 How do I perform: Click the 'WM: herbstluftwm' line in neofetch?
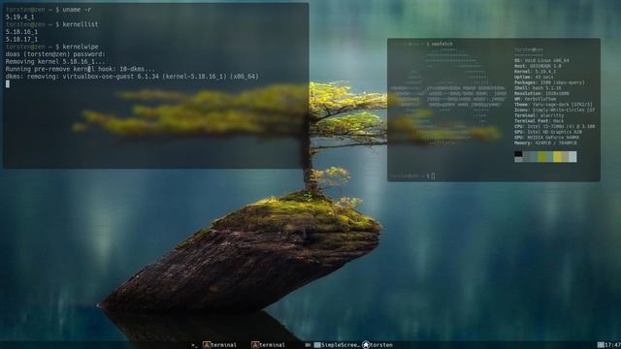coord(535,99)
